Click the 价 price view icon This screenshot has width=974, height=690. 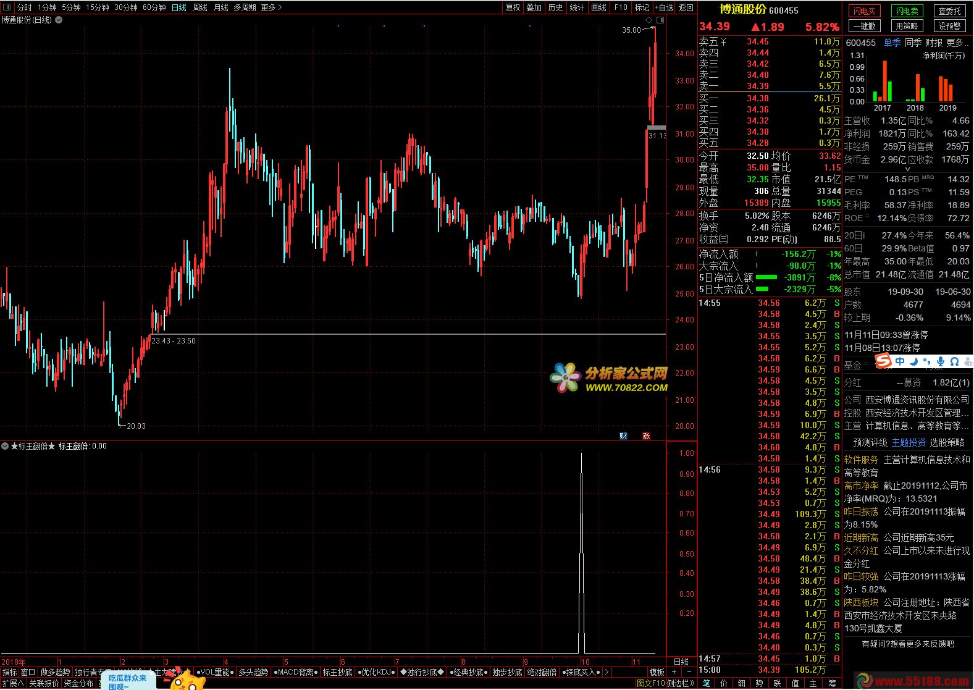pos(724,683)
